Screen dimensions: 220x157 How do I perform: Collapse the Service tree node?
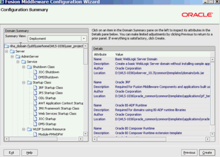18,62
